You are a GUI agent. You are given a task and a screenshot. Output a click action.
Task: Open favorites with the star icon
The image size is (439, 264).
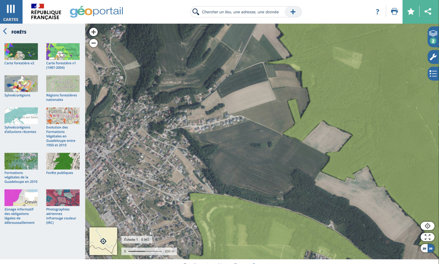[411, 12]
